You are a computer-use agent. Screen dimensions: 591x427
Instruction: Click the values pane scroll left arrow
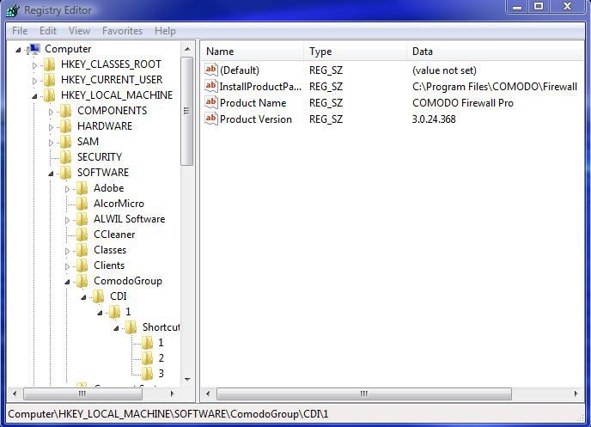click(x=208, y=393)
